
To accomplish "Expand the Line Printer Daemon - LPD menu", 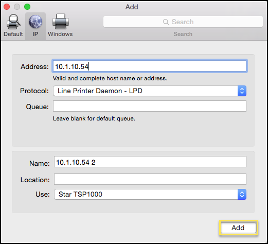I will (x=150, y=91).
